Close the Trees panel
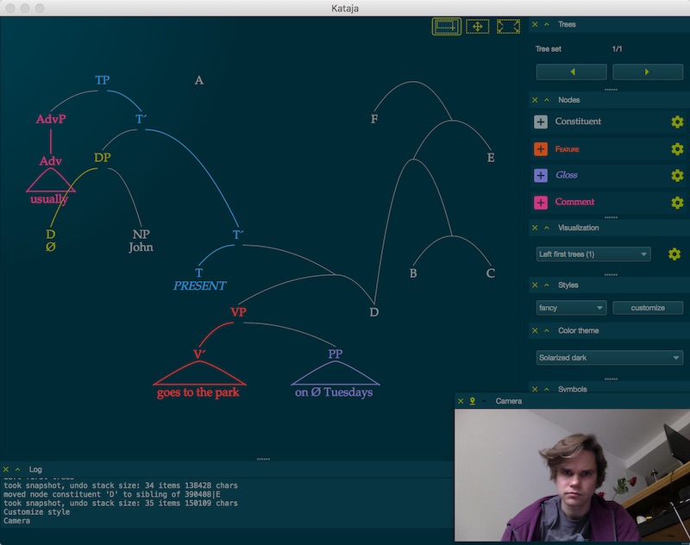 click(x=535, y=25)
